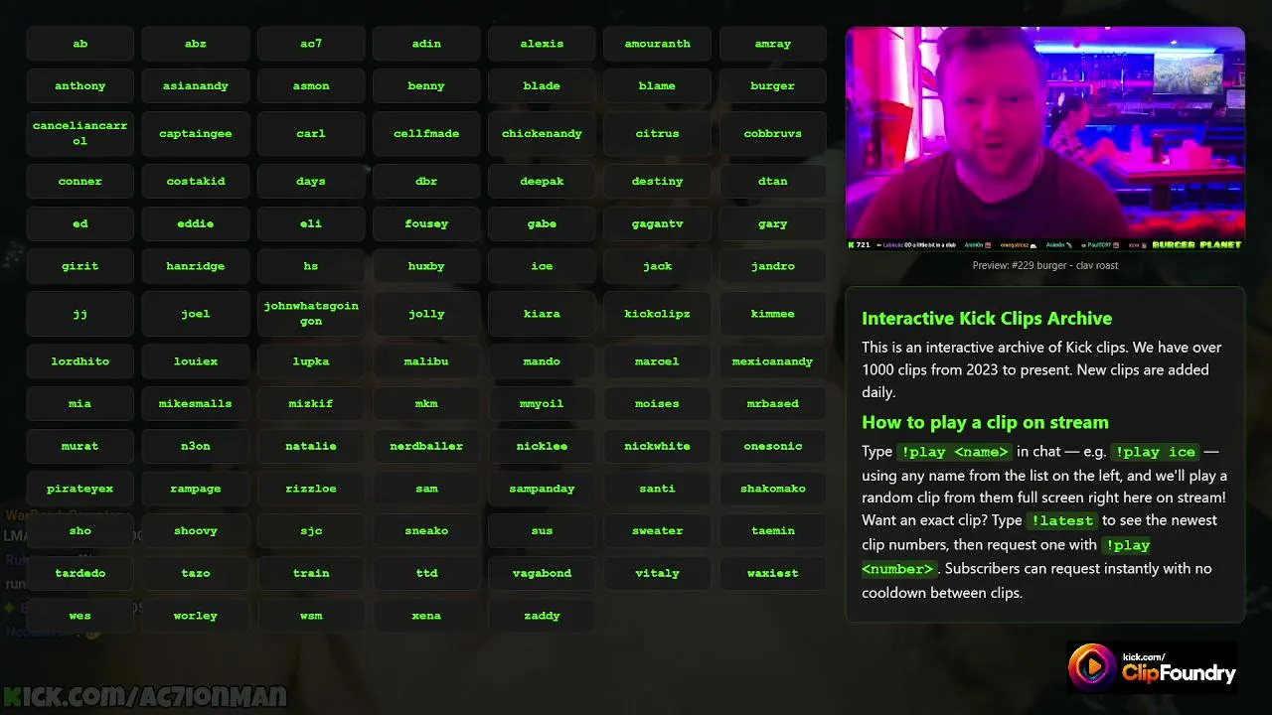Screen dimensions: 1272x715
Task: Click the "tazo" name button
Action: click(196, 574)
